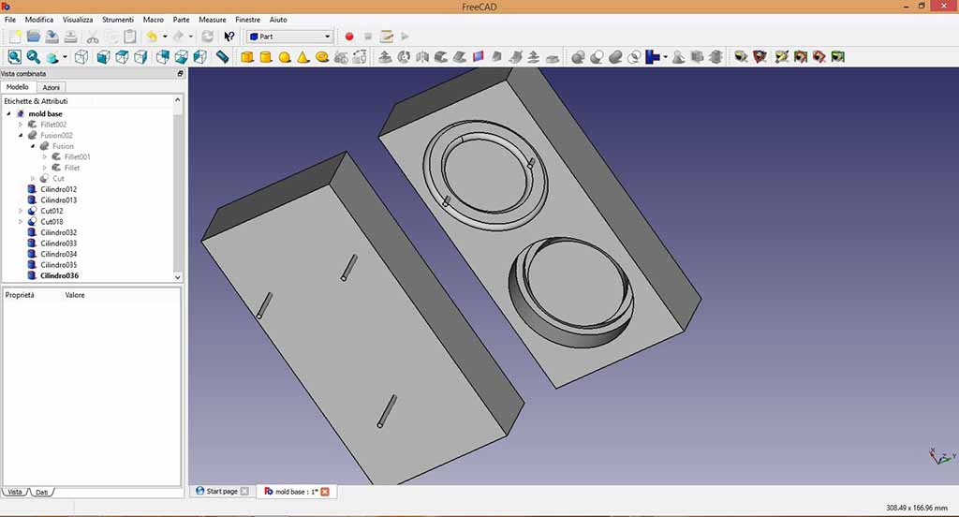Open the connect/join objects tool dropdown arrow
The image size is (959, 517).
666,57
